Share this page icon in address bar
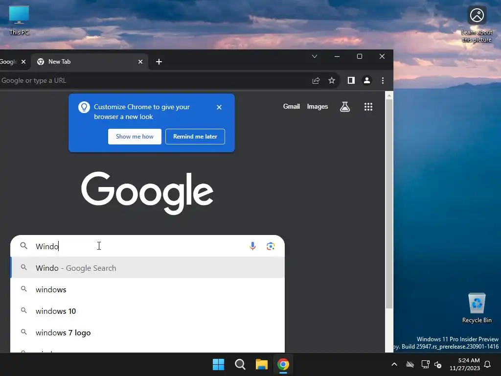Viewport: 501px width, 376px height. point(316,81)
